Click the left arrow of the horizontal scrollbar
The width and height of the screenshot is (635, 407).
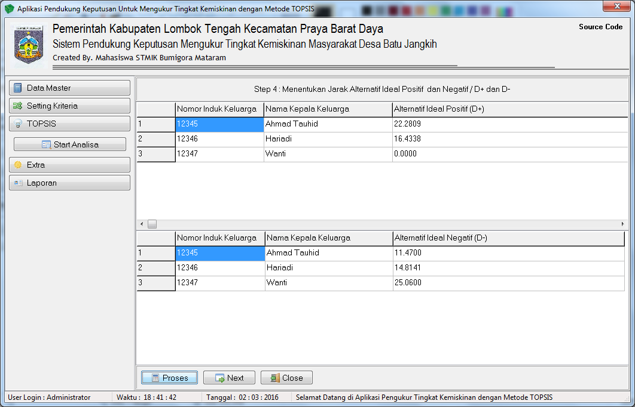pyautogui.click(x=141, y=223)
